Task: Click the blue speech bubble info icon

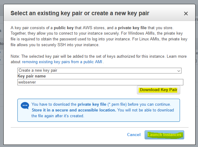Action: pyautogui.click(x=25, y=105)
